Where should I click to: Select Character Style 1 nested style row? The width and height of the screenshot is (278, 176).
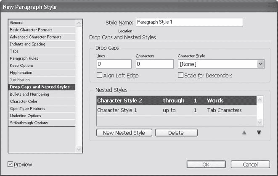click(177, 110)
